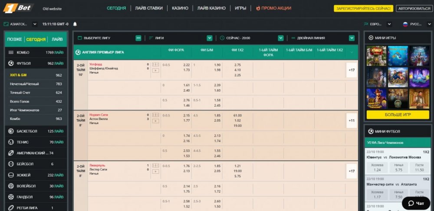Open Live Casino in top menu
The height and width of the screenshot is (211, 434).
tap(211, 8)
